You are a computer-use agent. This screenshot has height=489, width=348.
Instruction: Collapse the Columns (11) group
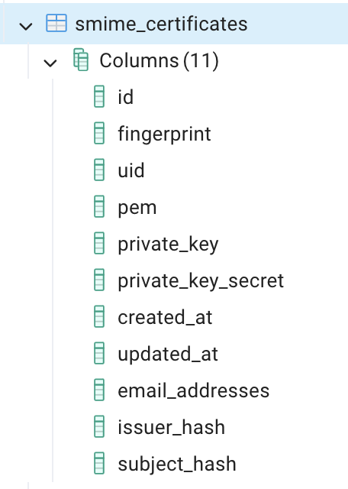[50, 63]
